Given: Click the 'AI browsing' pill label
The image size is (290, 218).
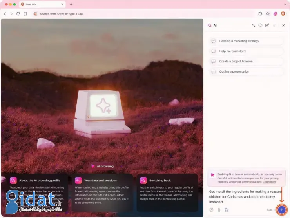Looking at the screenshot, I should tap(103, 166).
